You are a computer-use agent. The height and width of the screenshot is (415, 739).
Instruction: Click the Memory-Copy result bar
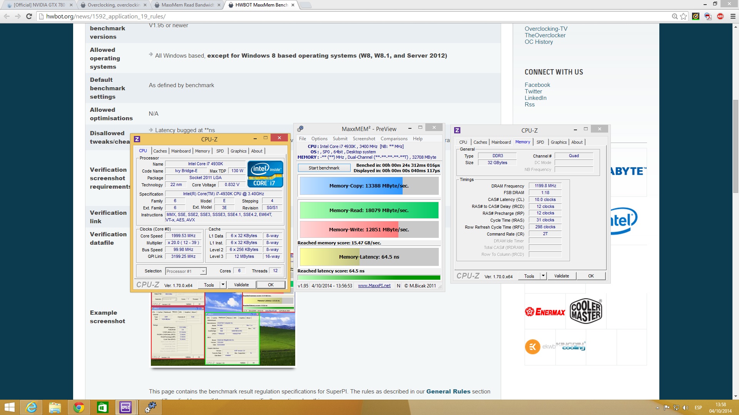coord(369,186)
